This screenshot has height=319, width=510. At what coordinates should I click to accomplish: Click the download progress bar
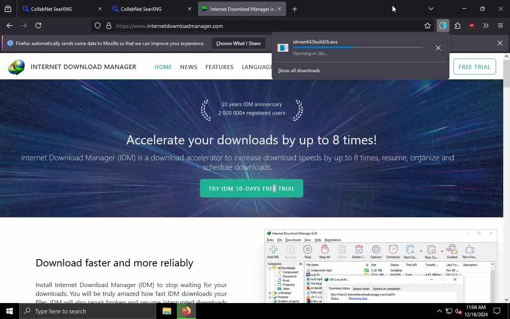pyautogui.click(x=358, y=47)
